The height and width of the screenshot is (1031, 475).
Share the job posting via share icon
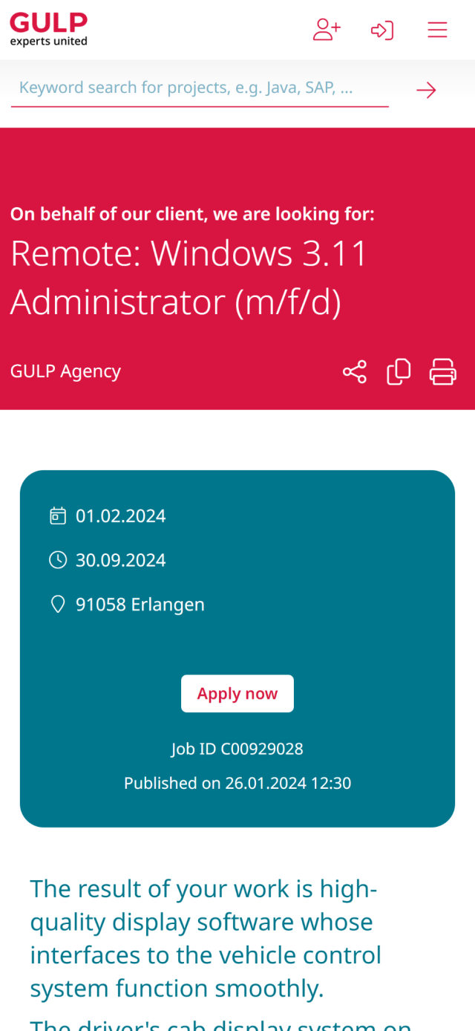click(354, 371)
